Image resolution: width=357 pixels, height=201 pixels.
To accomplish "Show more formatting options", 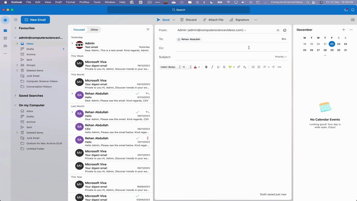I will (x=279, y=67).
